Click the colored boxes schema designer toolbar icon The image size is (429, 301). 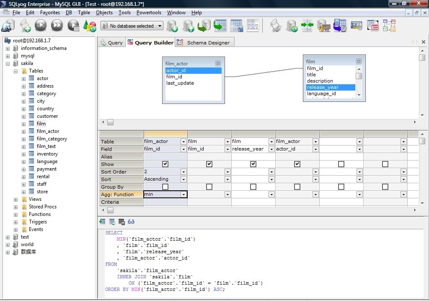tap(389, 26)
